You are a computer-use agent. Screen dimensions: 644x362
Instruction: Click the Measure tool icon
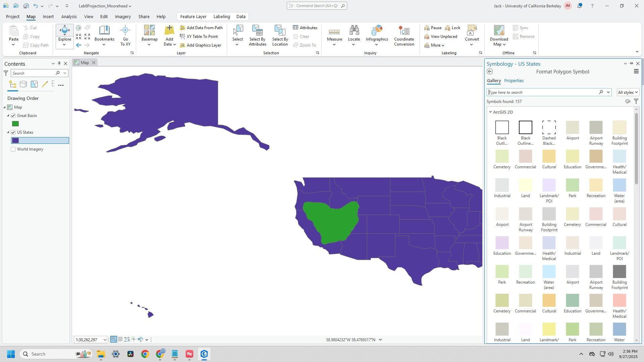coord(334,32)
